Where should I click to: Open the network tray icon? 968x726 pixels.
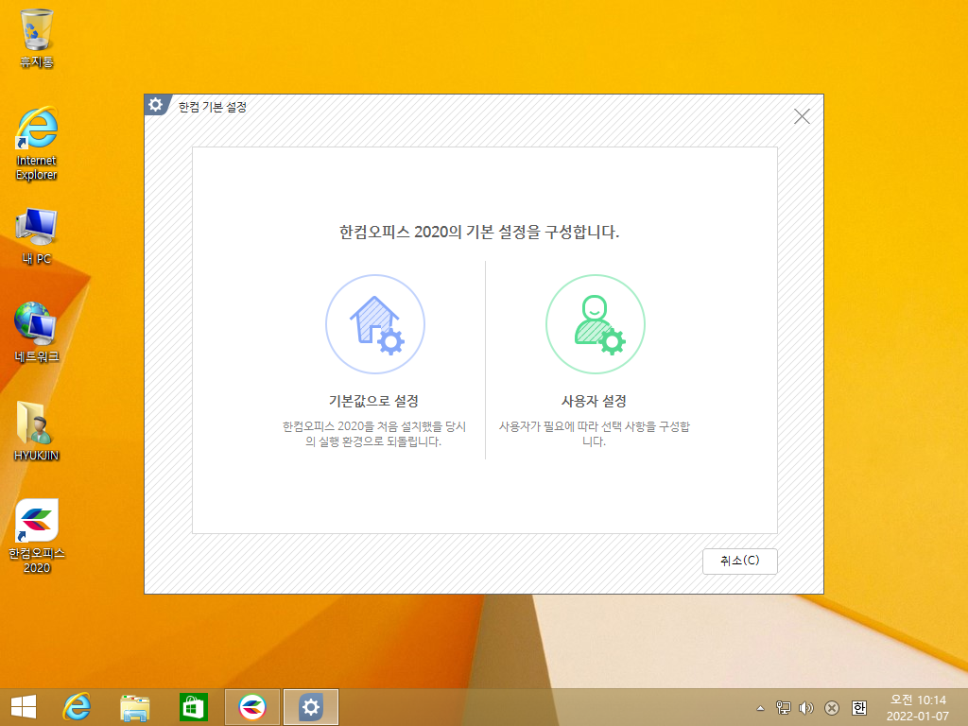[783, 707]
